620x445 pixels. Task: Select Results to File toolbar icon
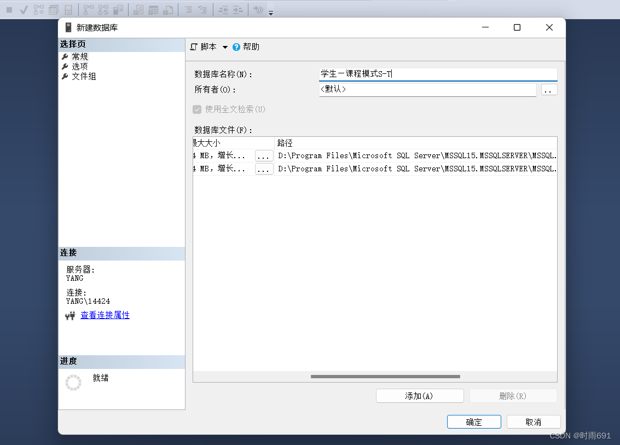click(x=168, y=10)
